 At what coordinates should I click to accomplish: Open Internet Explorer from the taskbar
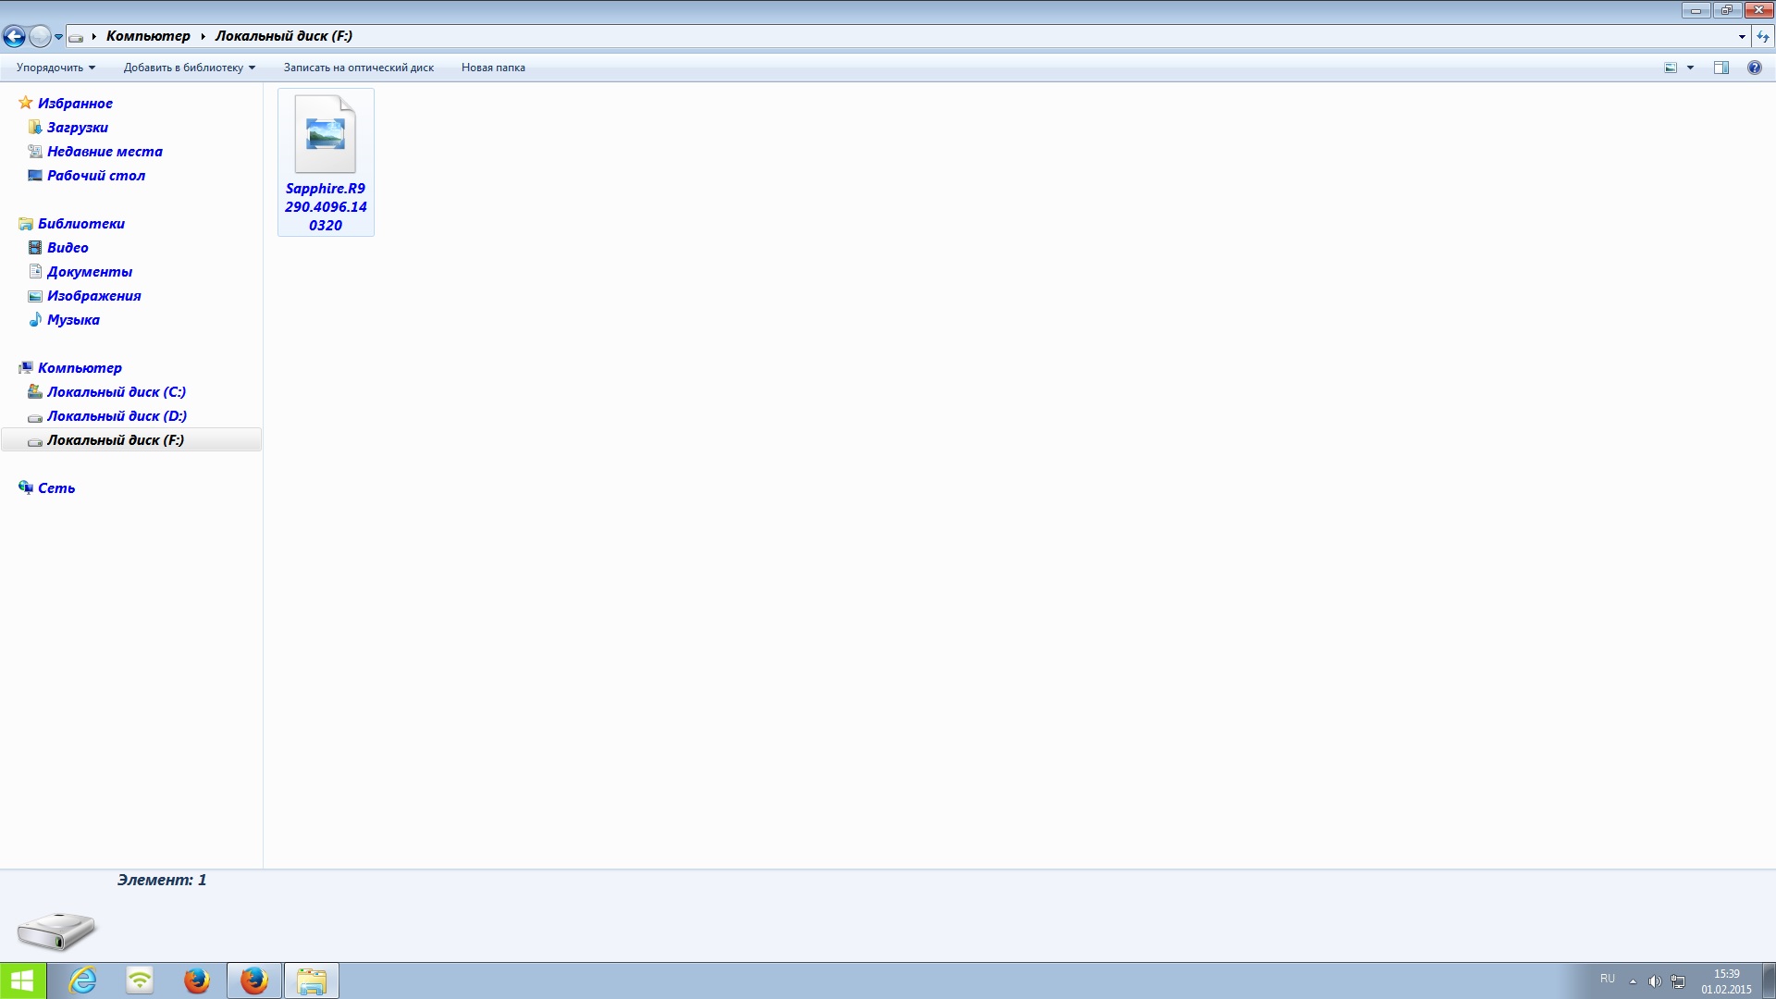(x=83, y=980)
